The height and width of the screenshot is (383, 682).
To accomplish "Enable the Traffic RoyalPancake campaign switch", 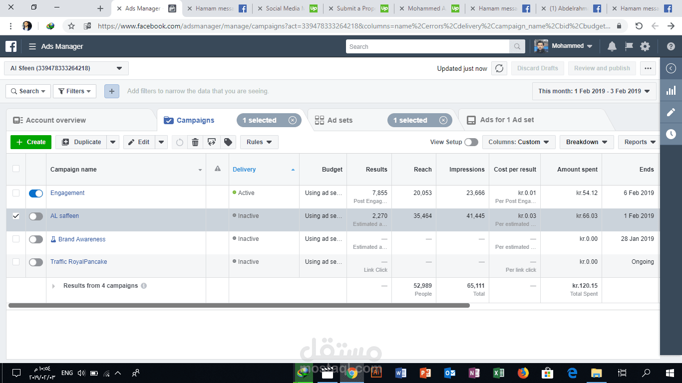I will click(x=36, y=262).
